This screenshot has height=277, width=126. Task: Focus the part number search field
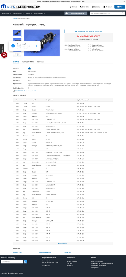click(106, 14)
